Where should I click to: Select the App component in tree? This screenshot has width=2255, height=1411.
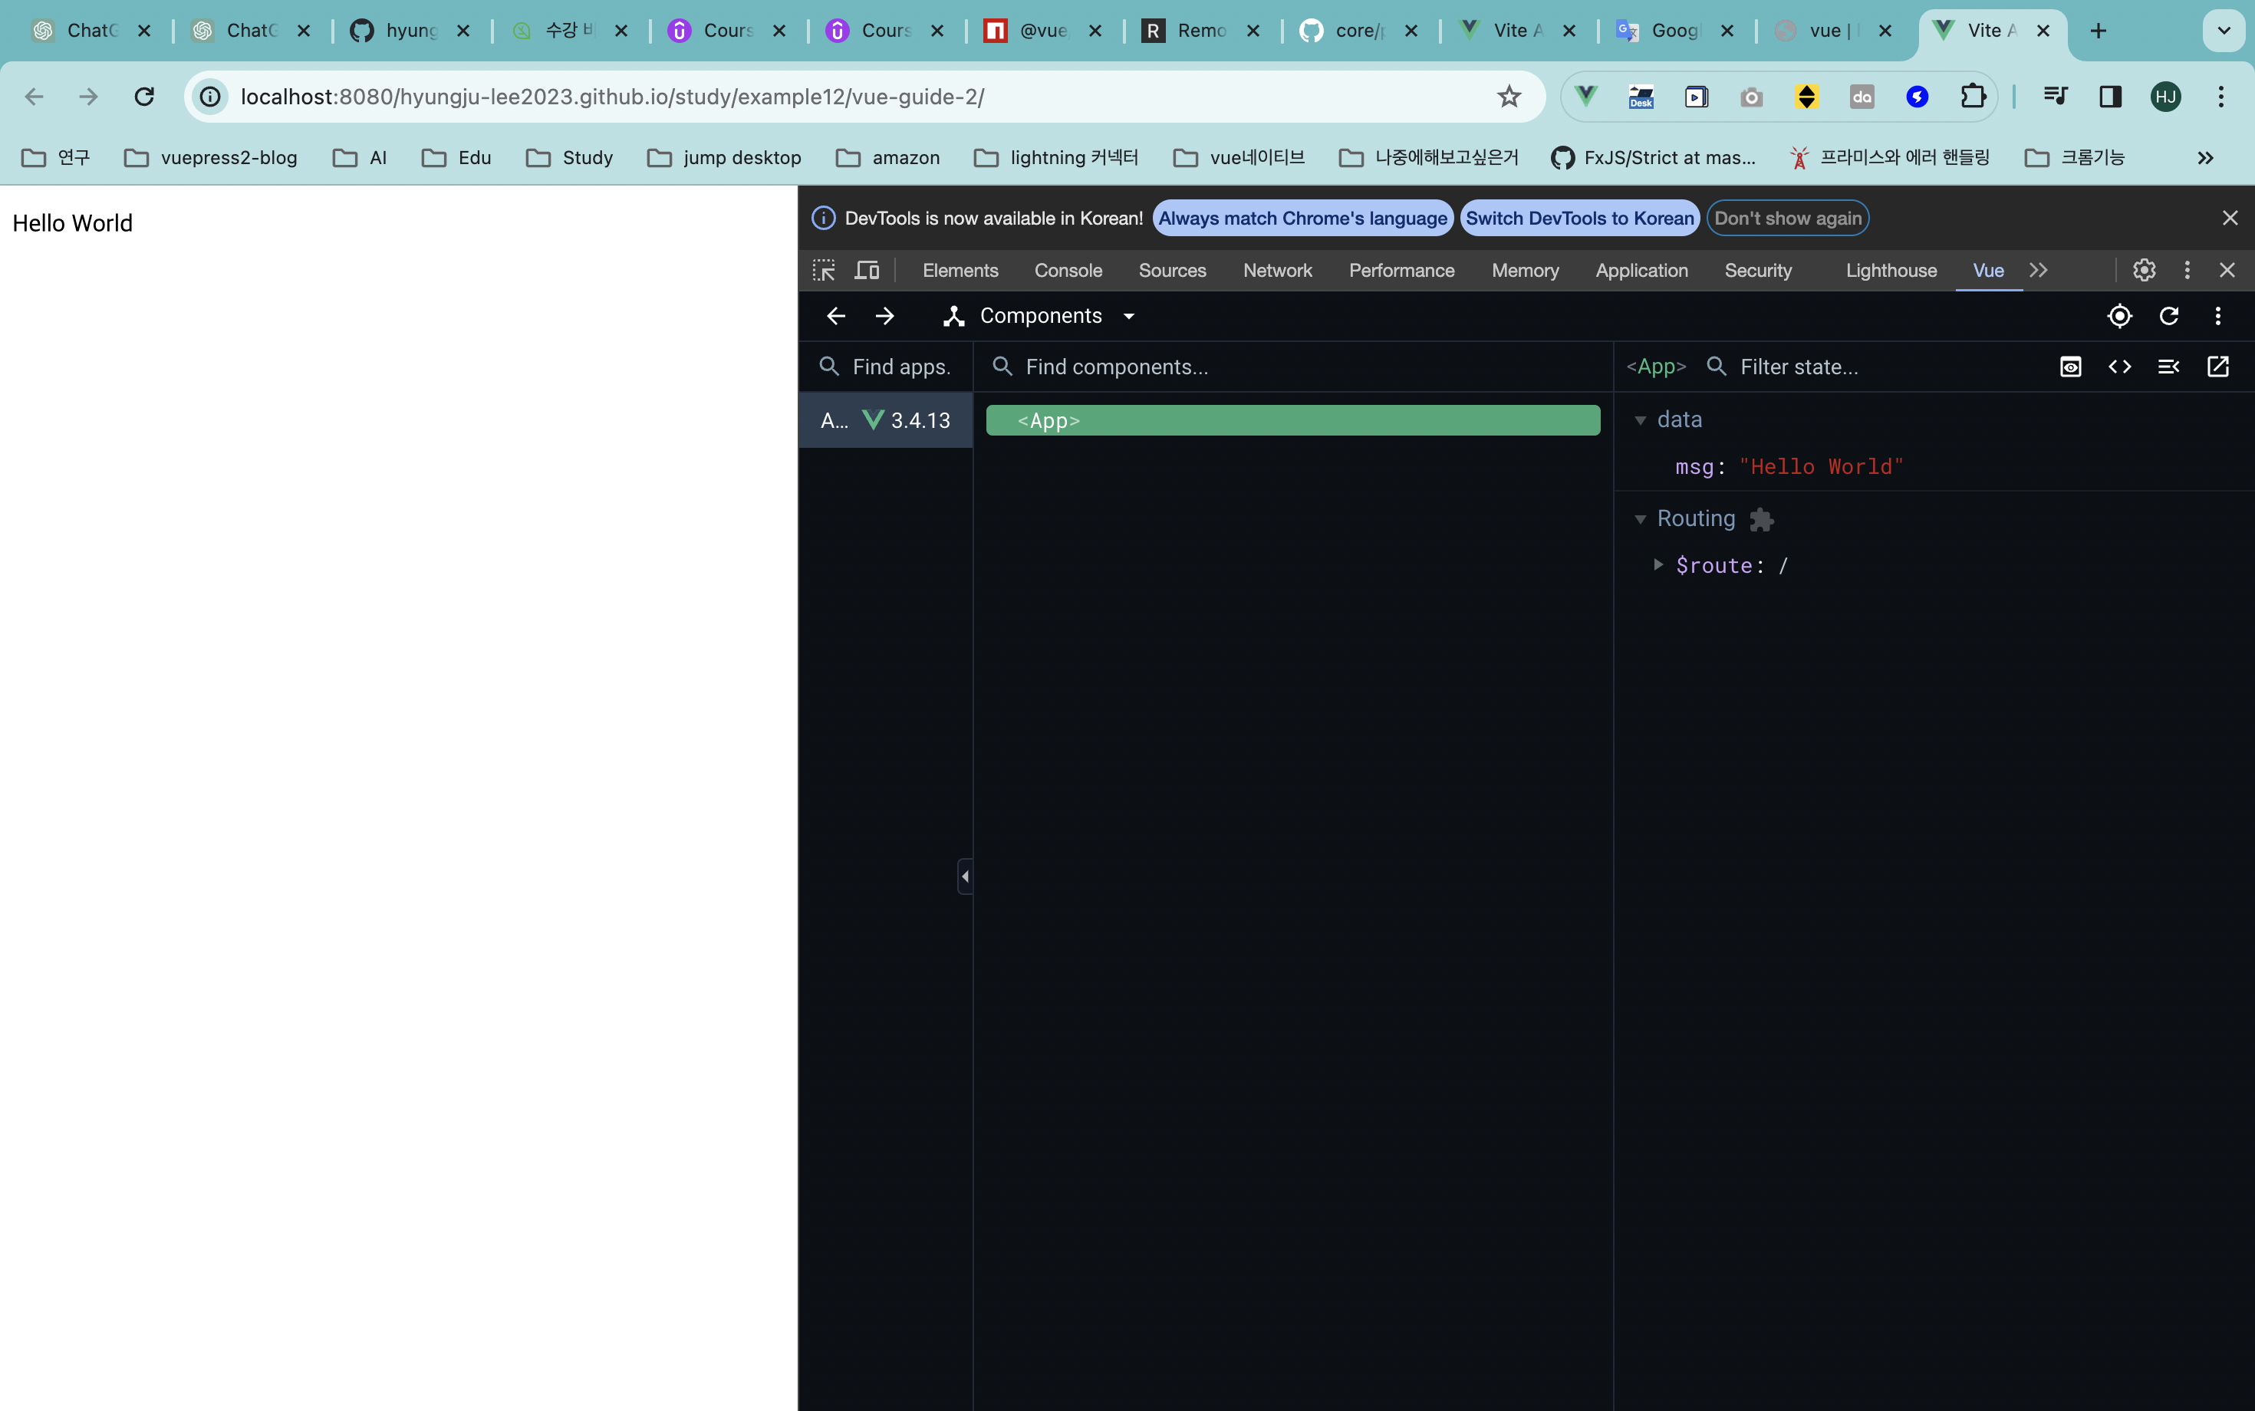(x=1292, y=421)
